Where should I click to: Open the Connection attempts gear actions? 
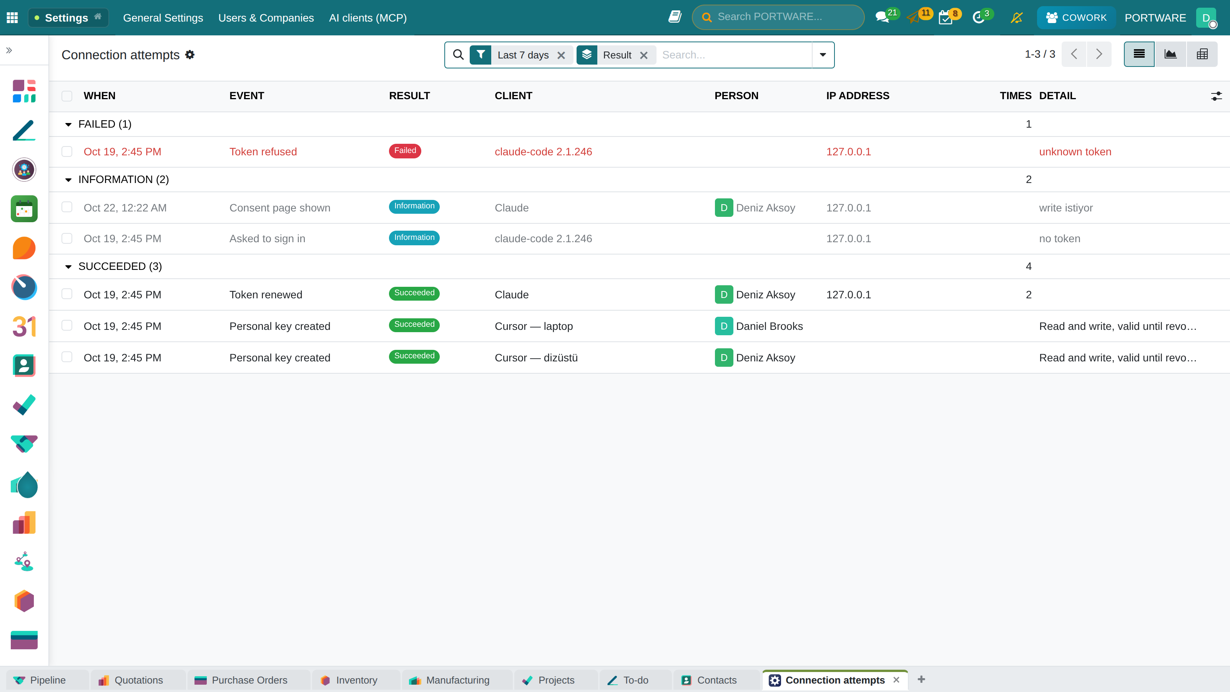click(x=189, y=55)
